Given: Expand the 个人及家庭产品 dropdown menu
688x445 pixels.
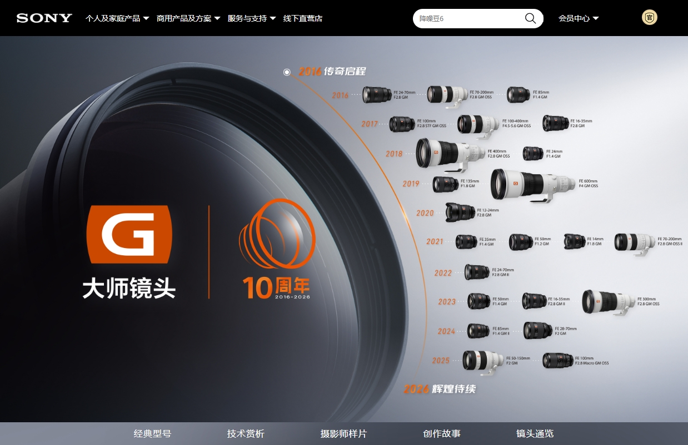Looking at the screenshot, I should tap(117, 18).
